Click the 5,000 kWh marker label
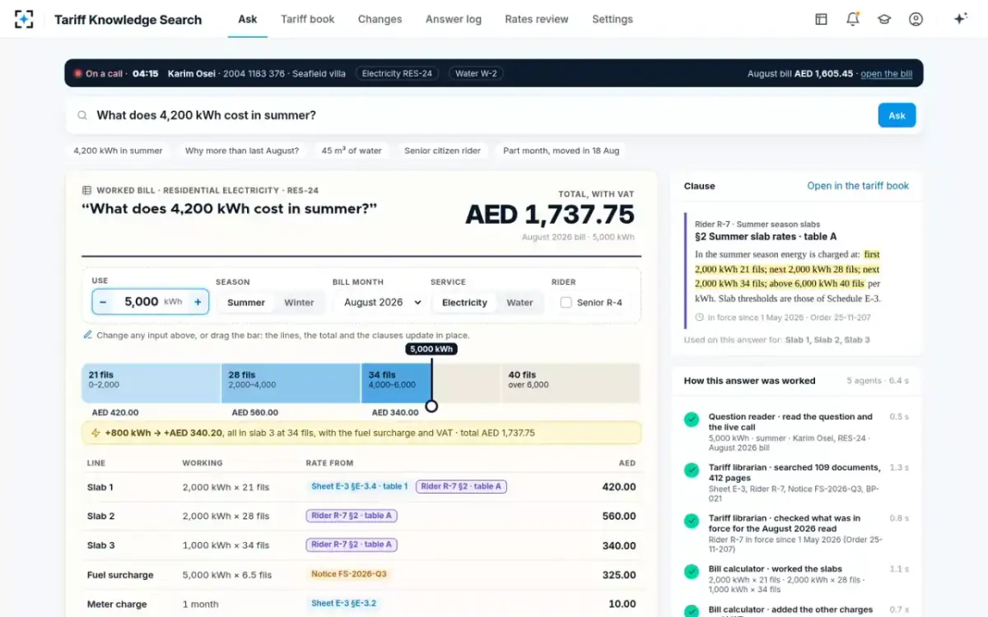Screen dimensions: 988x617 pos(431,349)
